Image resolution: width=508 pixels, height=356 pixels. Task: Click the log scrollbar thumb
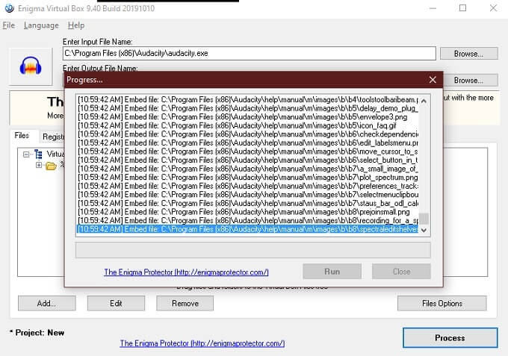point(424,219)
